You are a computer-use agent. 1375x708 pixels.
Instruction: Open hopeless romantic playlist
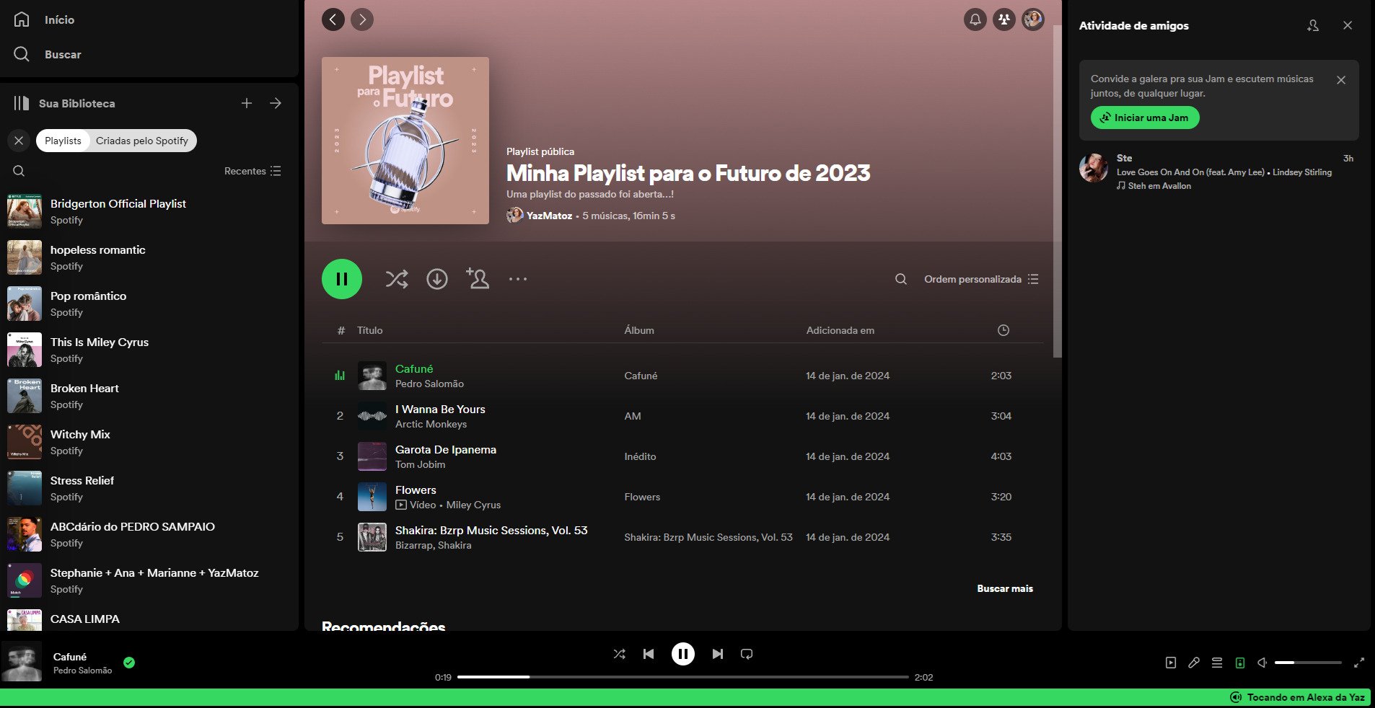point(149,257)
